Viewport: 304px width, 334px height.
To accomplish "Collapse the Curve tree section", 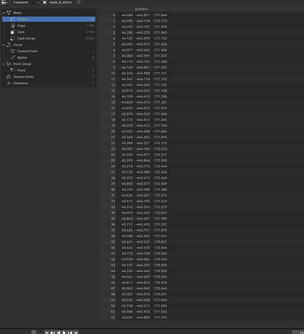I will pos(3,45).
